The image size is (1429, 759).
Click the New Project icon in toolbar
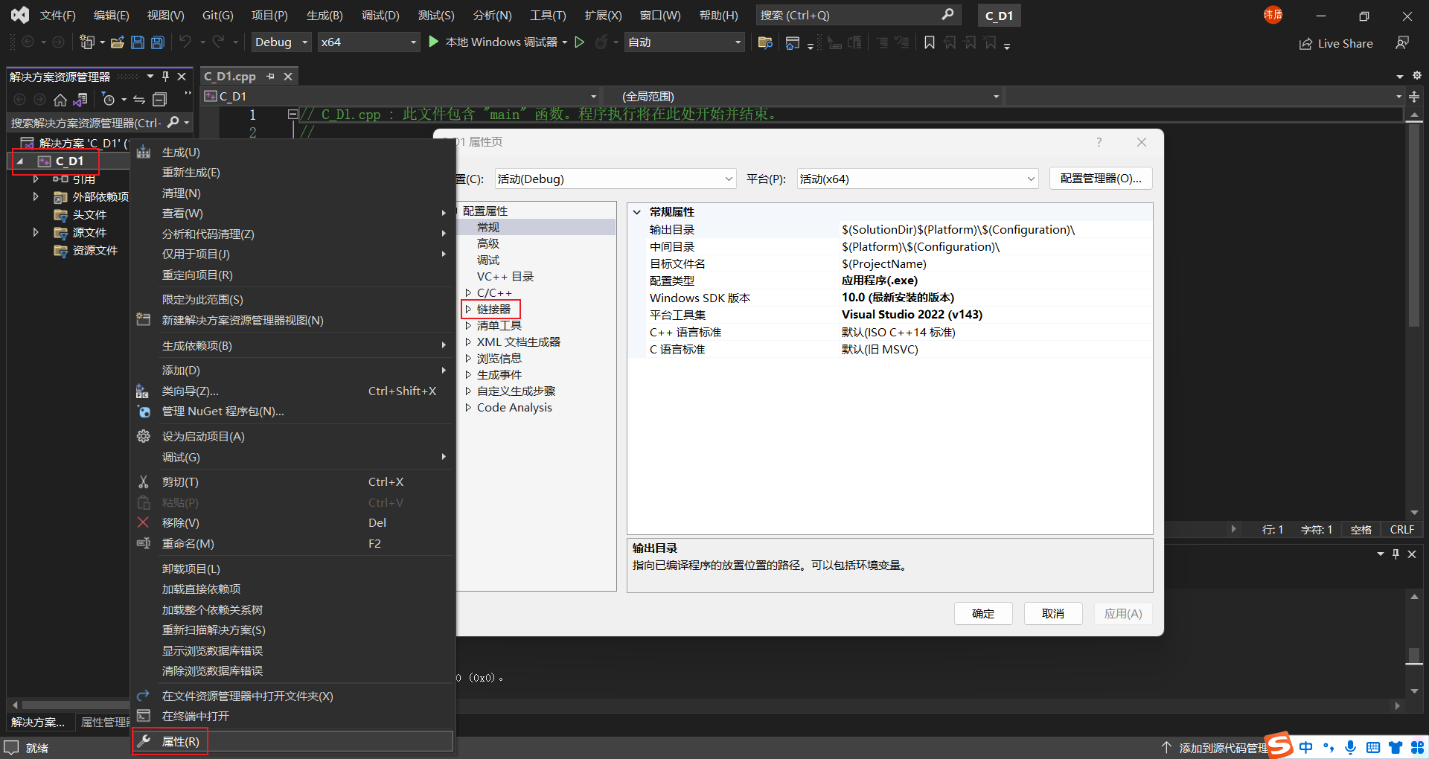pos(87,42)
